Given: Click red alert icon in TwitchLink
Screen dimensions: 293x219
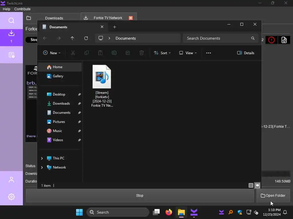Looking at the screenshot, I should click(271, 40).
